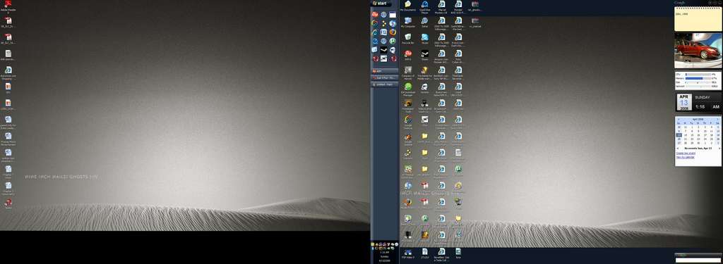Open the Safari desktop shortcut

424,23
